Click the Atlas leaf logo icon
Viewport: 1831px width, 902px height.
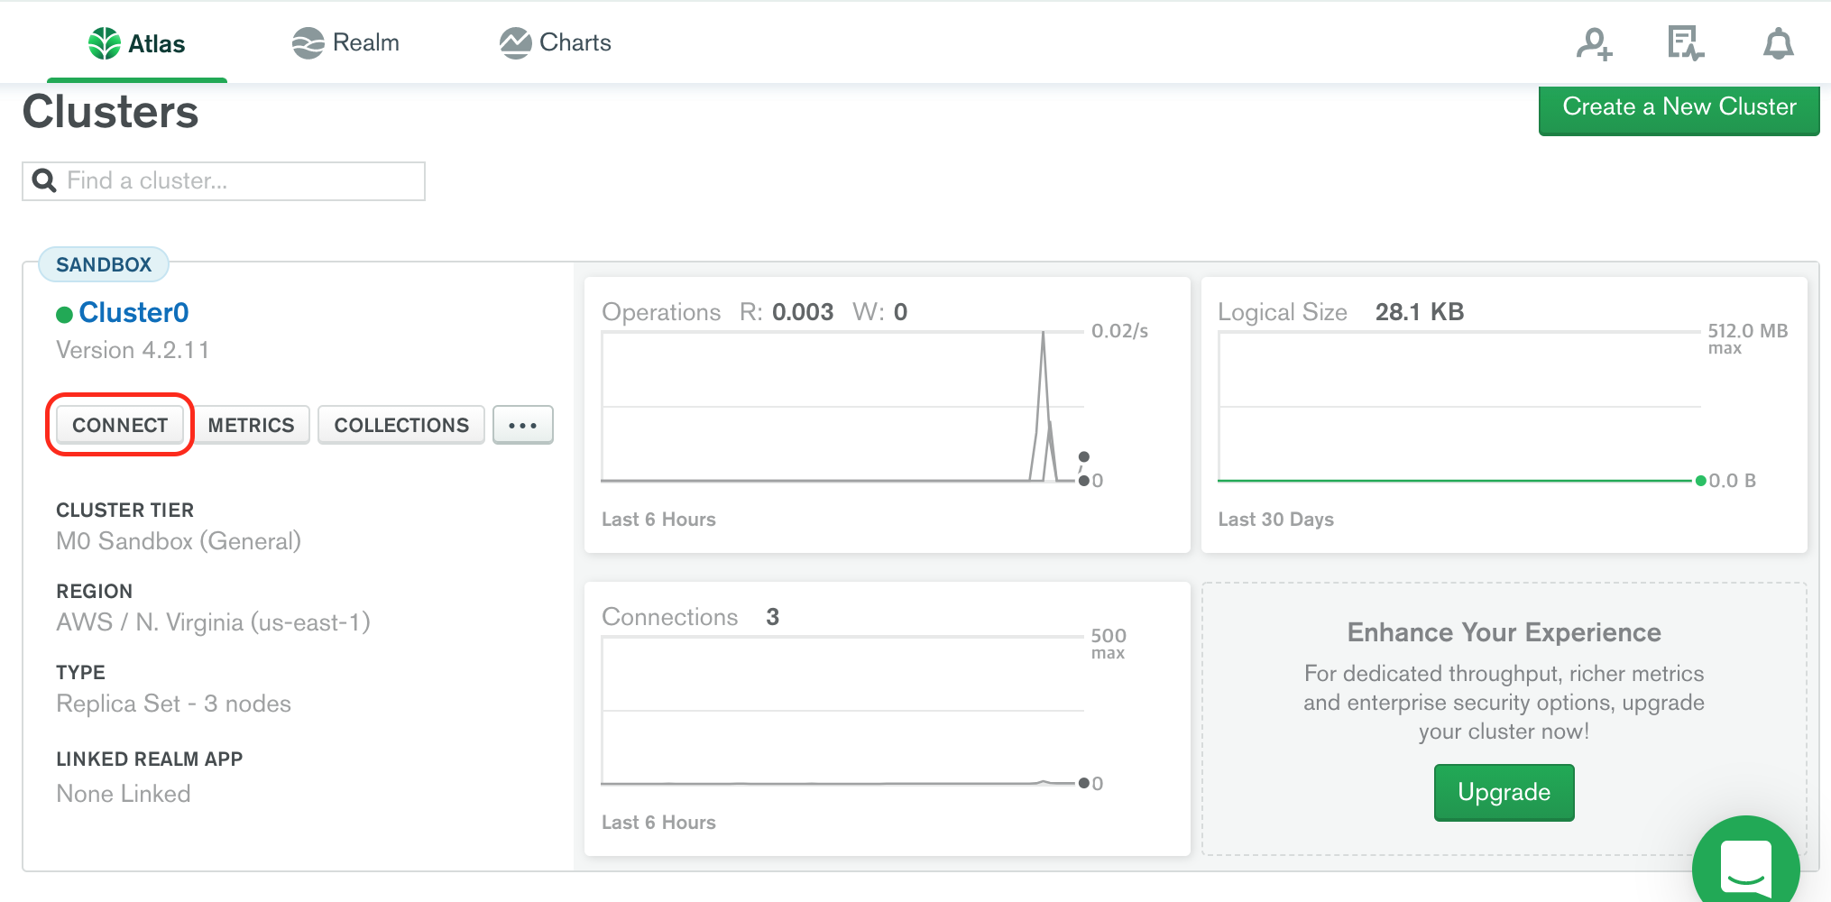[x=105, y=43]
